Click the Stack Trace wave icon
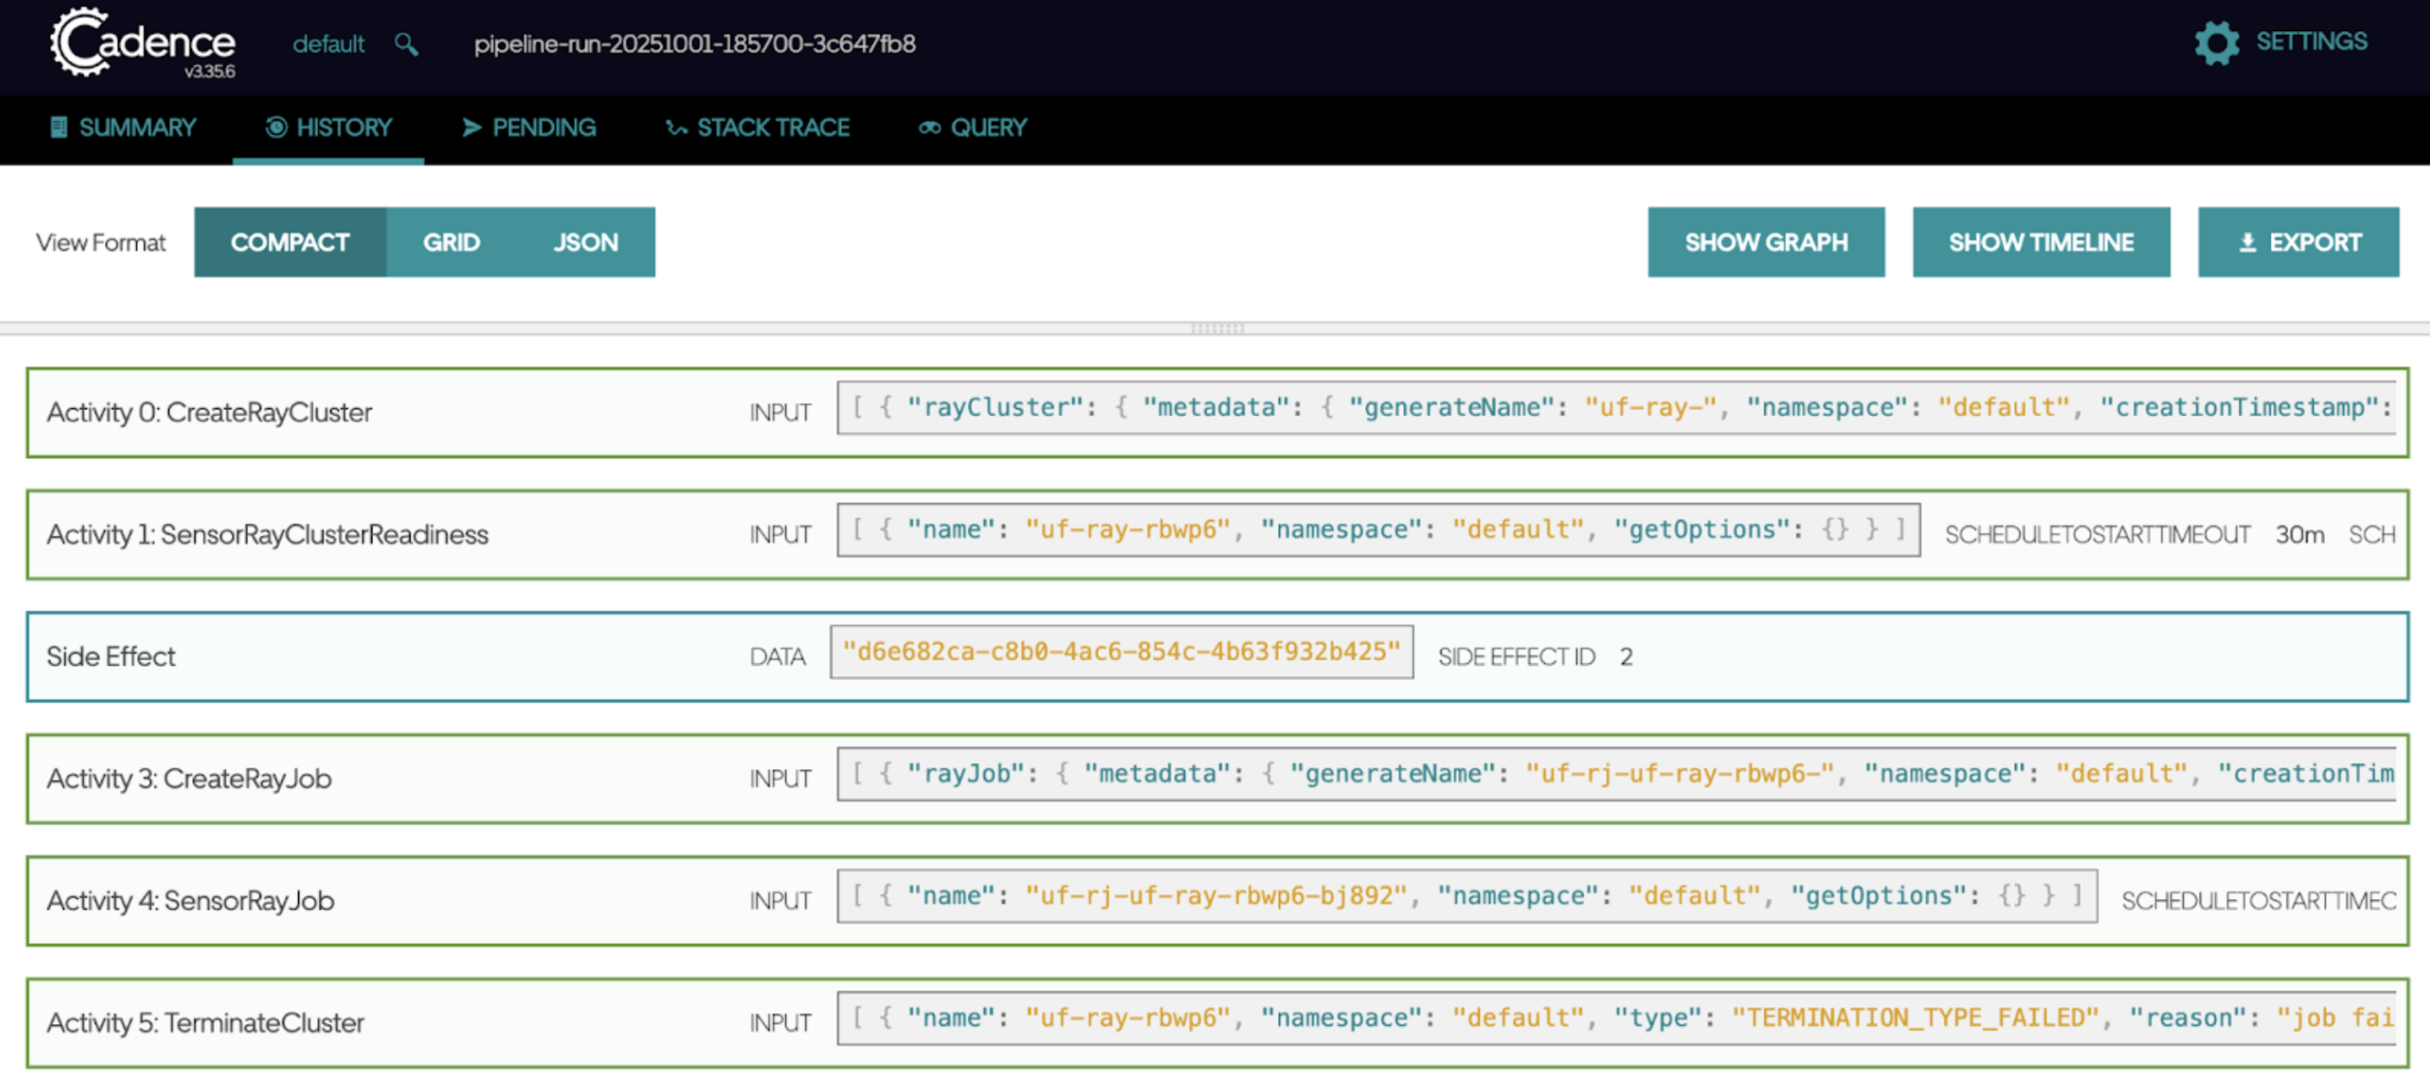Image resolution: width=2430 pixels, height=1078 pixels. point(676,127)
